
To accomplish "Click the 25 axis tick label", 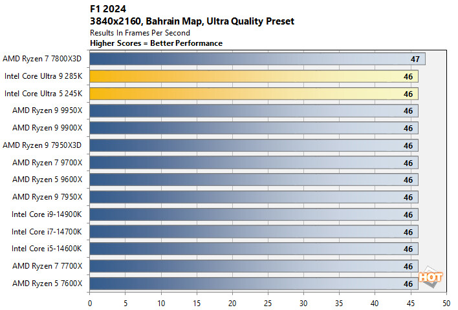I will pyautogui.click(x=268, y=304).
